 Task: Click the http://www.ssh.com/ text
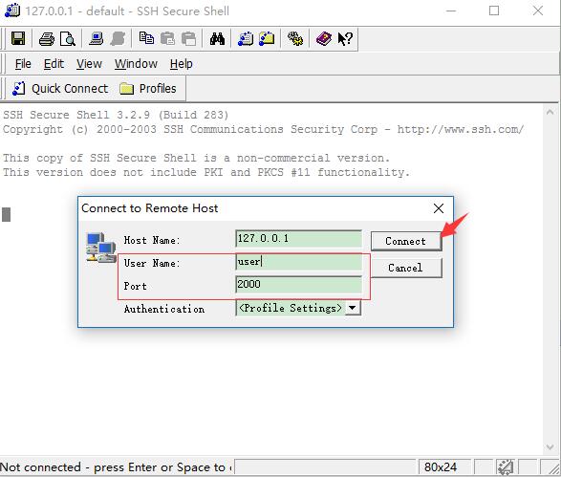[461, 129]
